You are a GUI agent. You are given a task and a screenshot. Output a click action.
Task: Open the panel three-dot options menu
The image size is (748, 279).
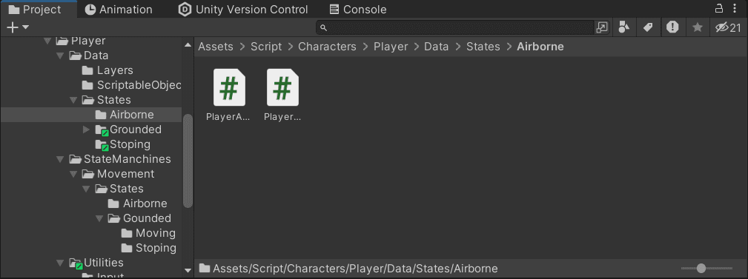pyautogui.click(x=735, y=8)
